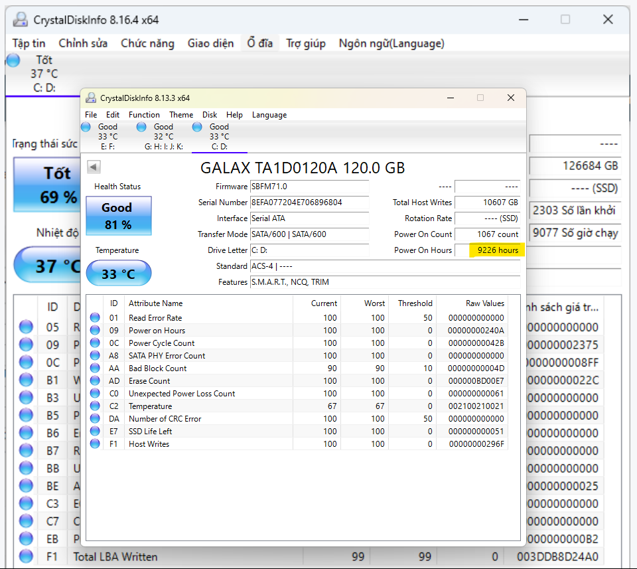Click the back arrow button beside GALAX drive title
This screenshot has width=637, height=569.
pos(94,167)
